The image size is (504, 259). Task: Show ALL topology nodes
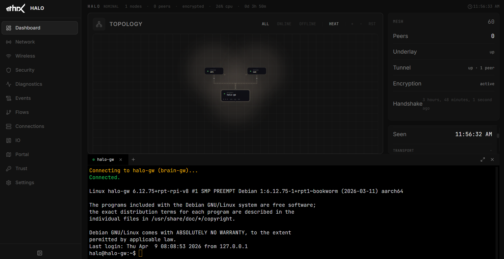(x=265, y=24)
